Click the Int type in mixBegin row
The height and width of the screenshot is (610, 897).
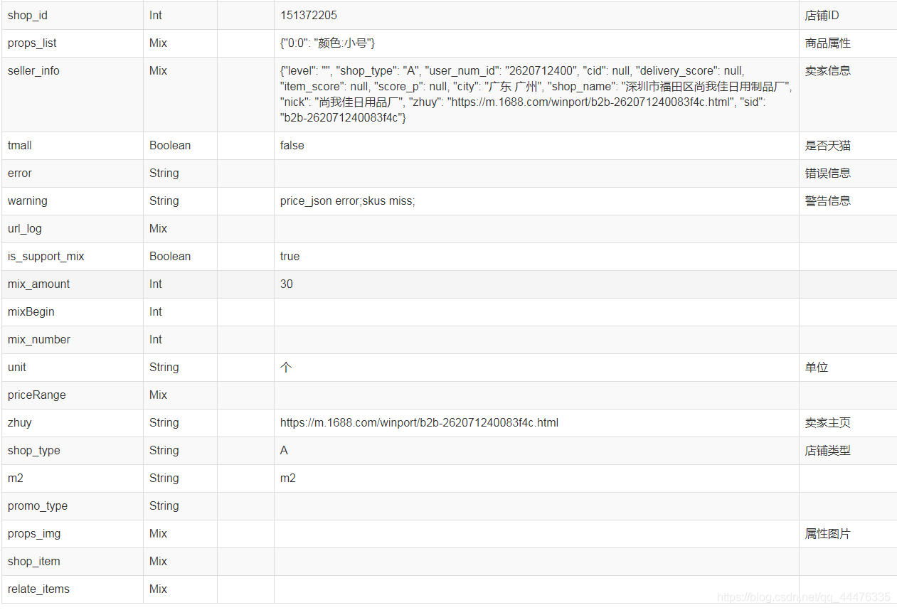[x=156, y=312]
